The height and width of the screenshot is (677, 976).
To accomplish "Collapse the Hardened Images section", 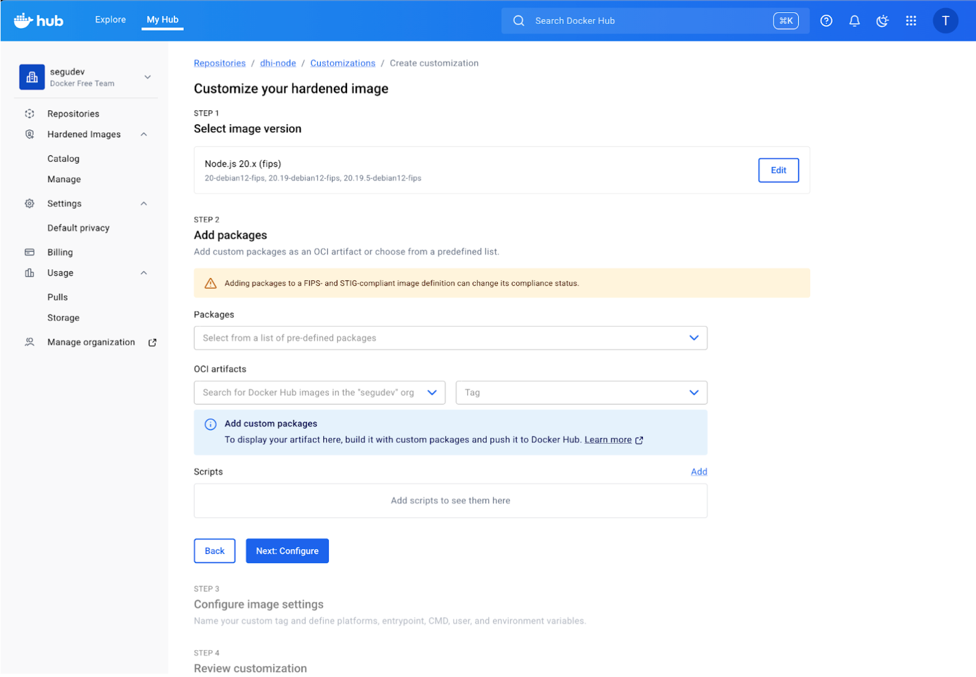I will coord(144,135).
